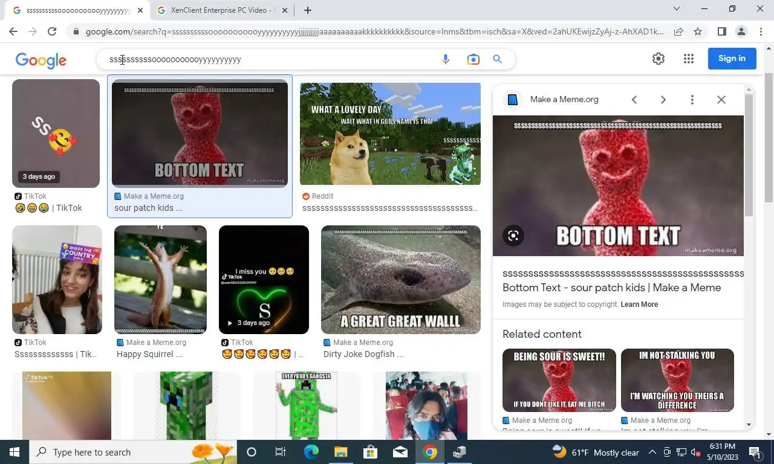Open the Chrome three-dot menu
Image resolution: width=774 pixels, height=464 pixels.
point(761,31)
